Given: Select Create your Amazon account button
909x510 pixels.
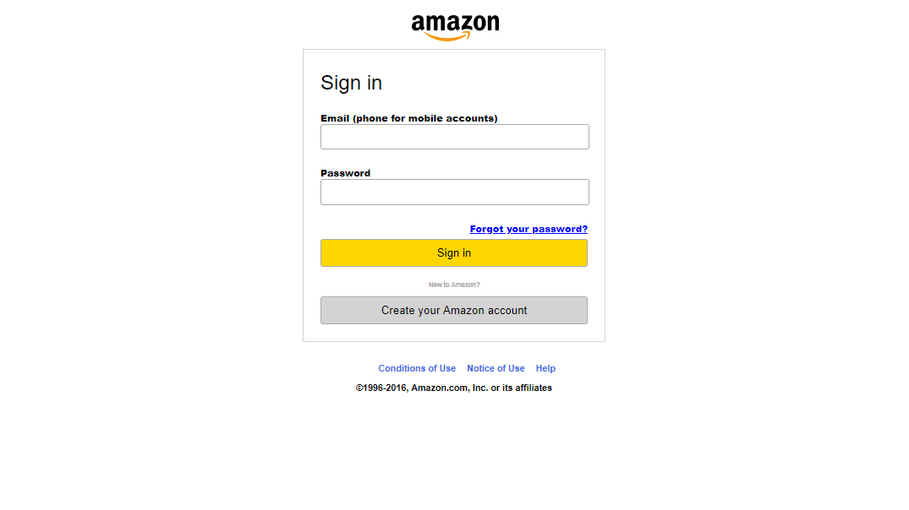Looking at the screenshot, I should pyautogui.click(x=454, y=310).
